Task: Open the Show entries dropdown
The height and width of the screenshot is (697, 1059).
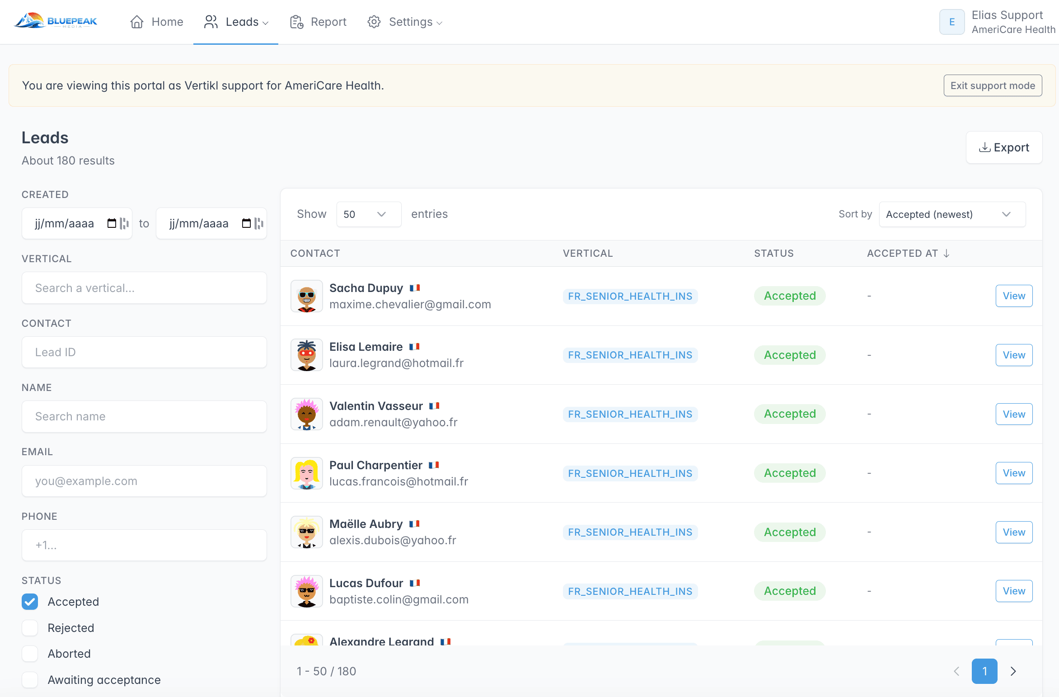Action: click(369, 214)
